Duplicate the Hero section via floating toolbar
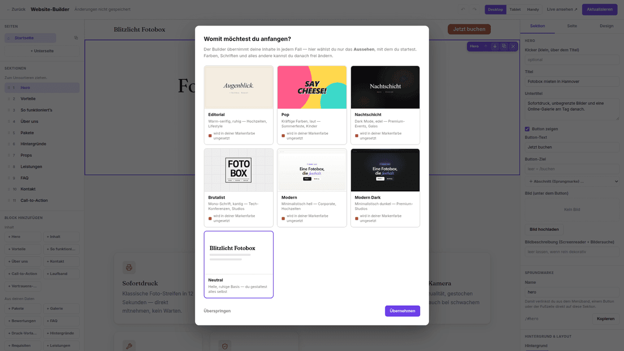Image resolution: width=624 pixels, height=351 pixels. tap(504, 46)
